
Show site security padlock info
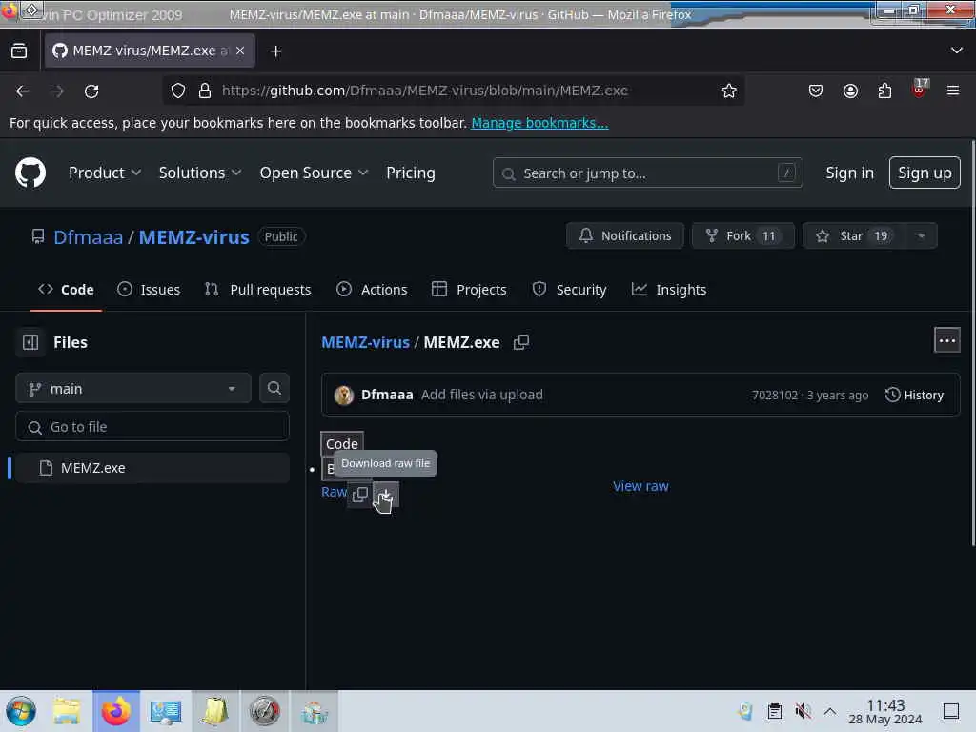click(205, 91)
